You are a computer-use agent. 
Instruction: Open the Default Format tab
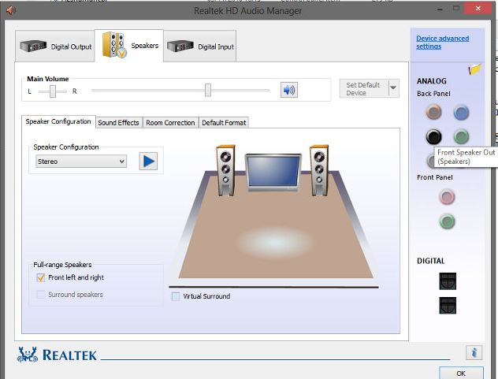tap(224, 123)
